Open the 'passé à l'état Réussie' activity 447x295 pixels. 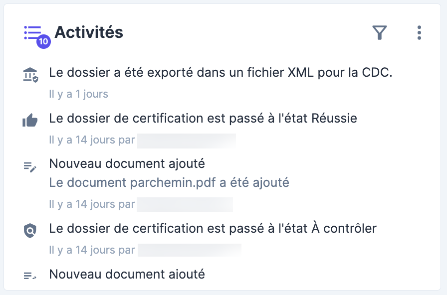point(203,119)
